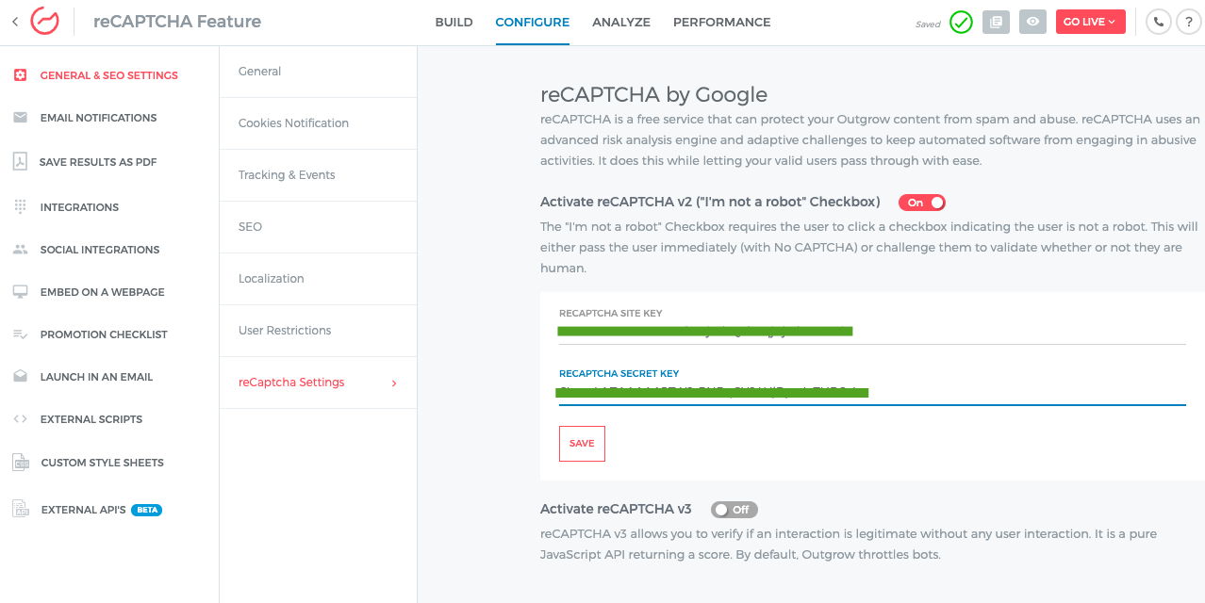The width and height of the screenshot is (1205, 603).
Task: Click the Embed on a Webpage monitor icon
Action: click(x=20, y=292)
